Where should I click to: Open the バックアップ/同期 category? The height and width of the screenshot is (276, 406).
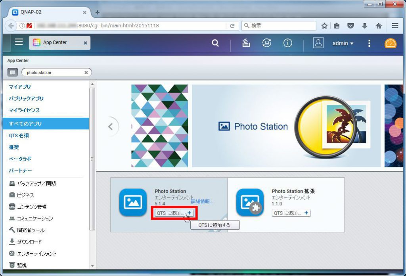click(33, 183)
